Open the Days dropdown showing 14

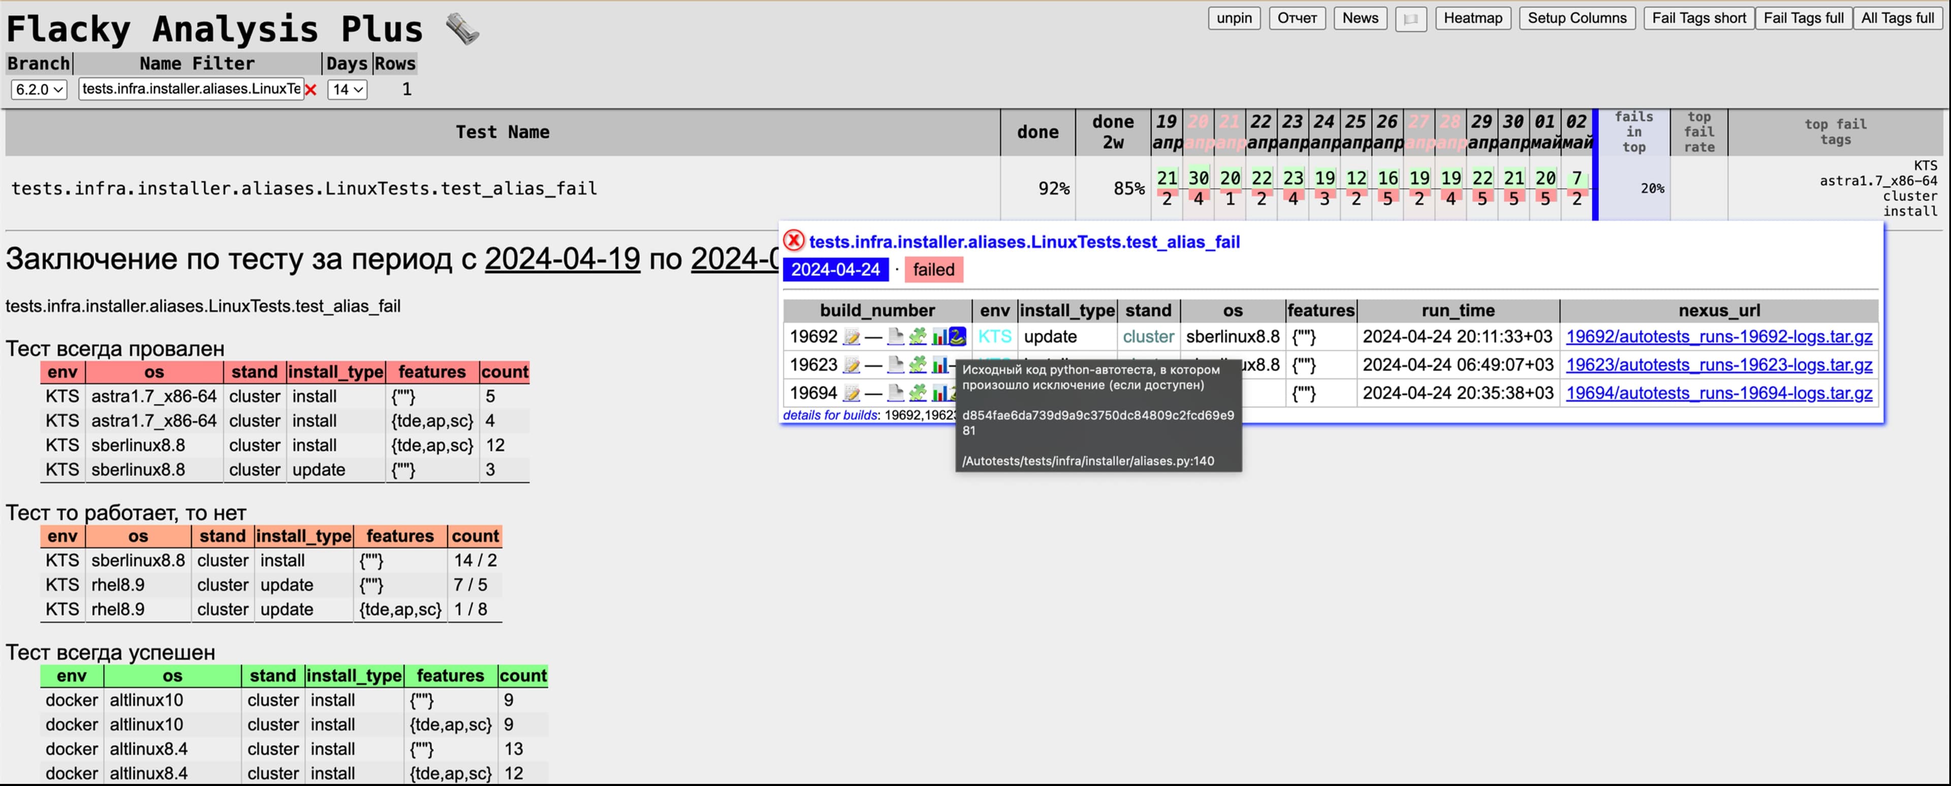pyautogui.click(x=348, y=89)
